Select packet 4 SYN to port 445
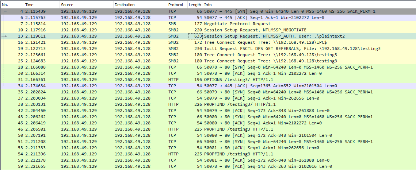 [x=208, y=11]
